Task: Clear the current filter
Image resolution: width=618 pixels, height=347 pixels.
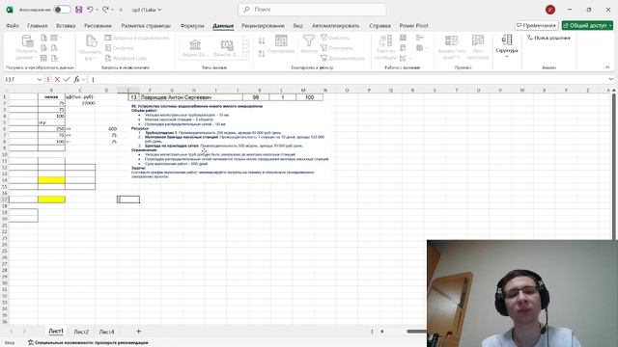Action: click(335, 38)
